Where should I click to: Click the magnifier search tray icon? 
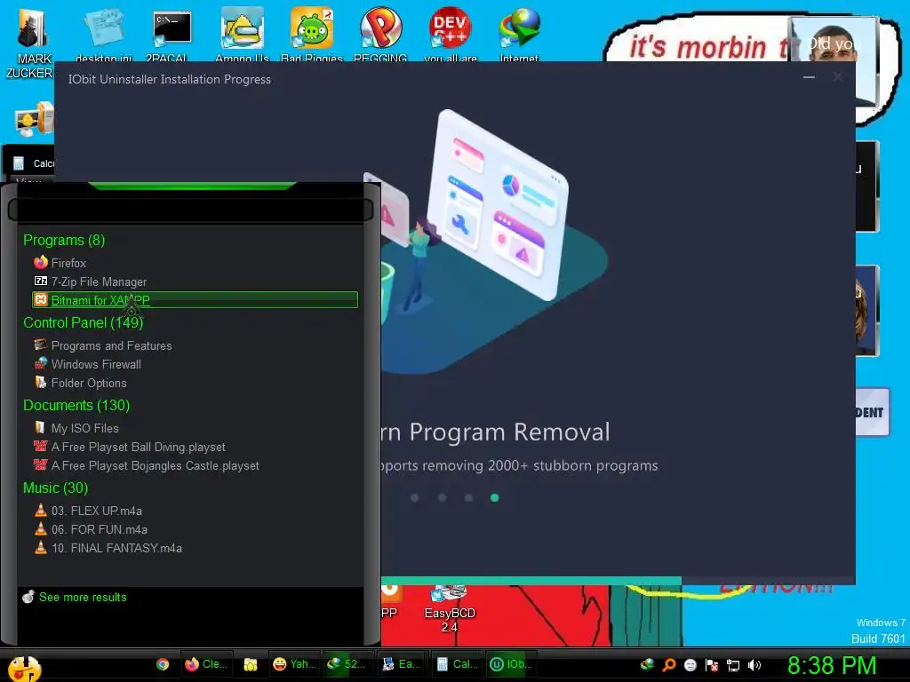coord(668,665)
